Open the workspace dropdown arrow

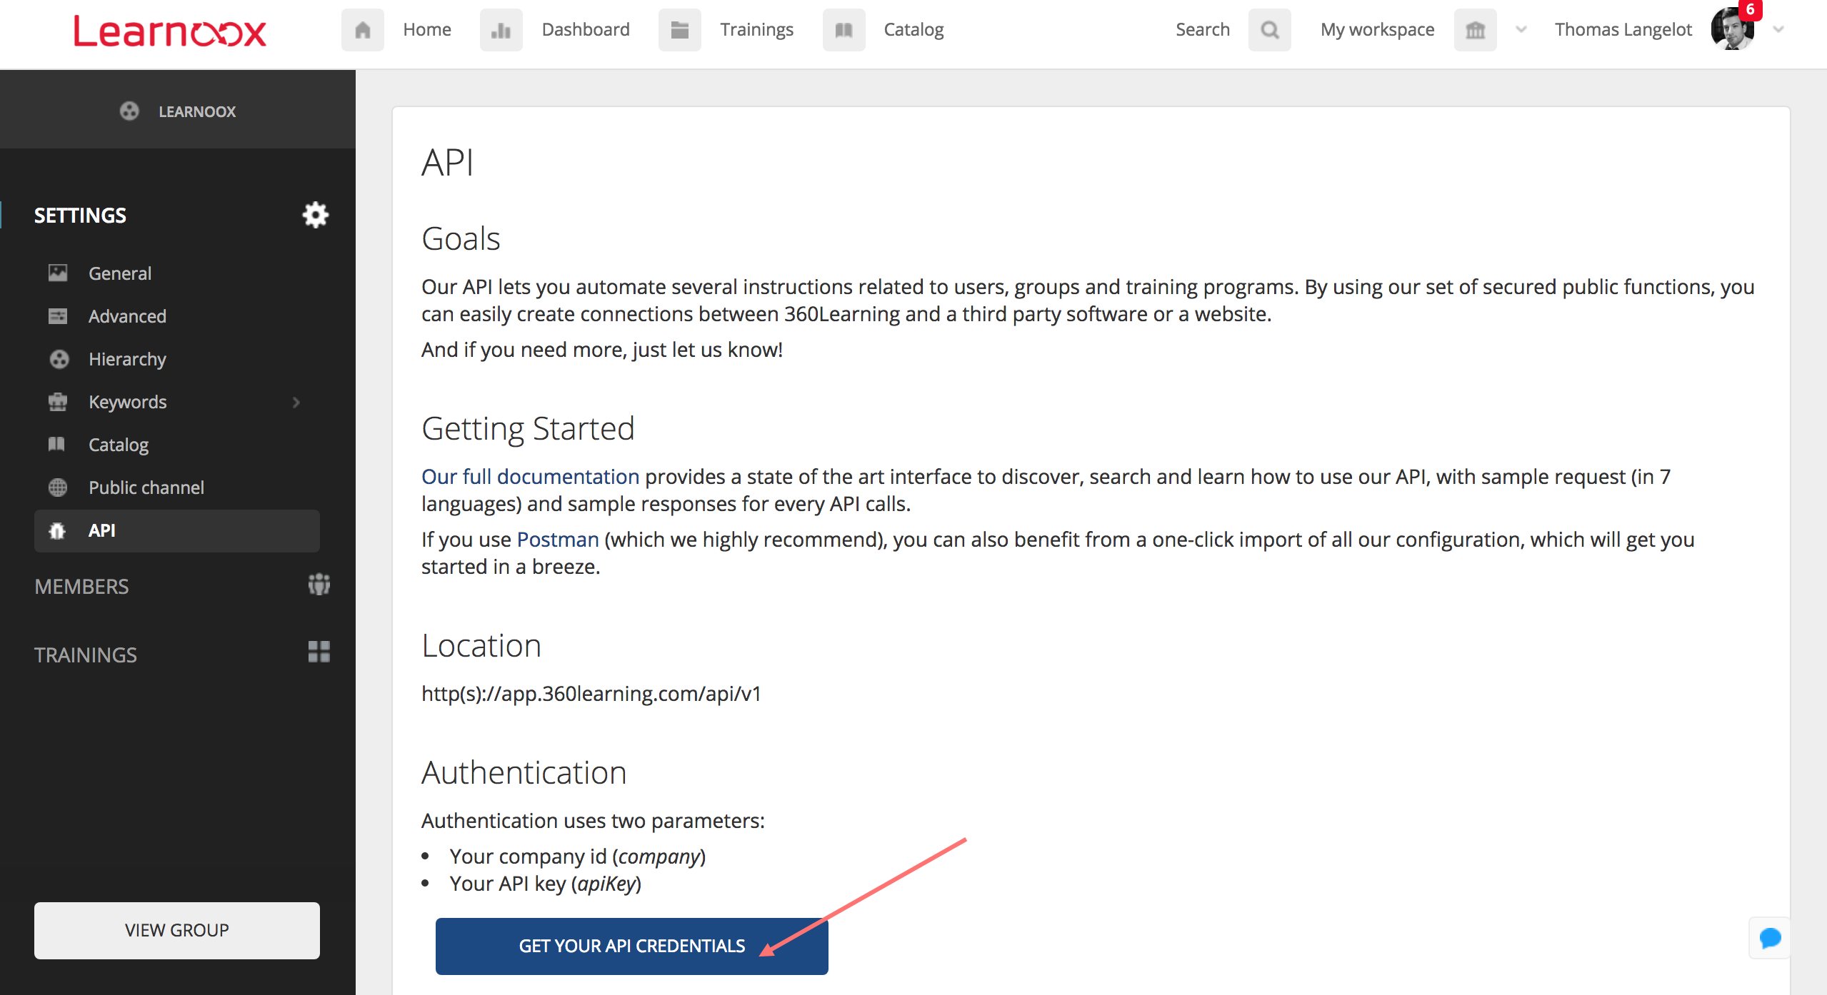tap(1521, 30)
